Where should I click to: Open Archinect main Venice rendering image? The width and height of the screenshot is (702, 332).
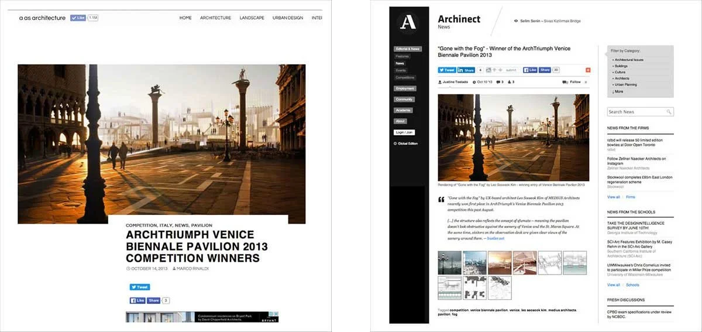[514, 138]
